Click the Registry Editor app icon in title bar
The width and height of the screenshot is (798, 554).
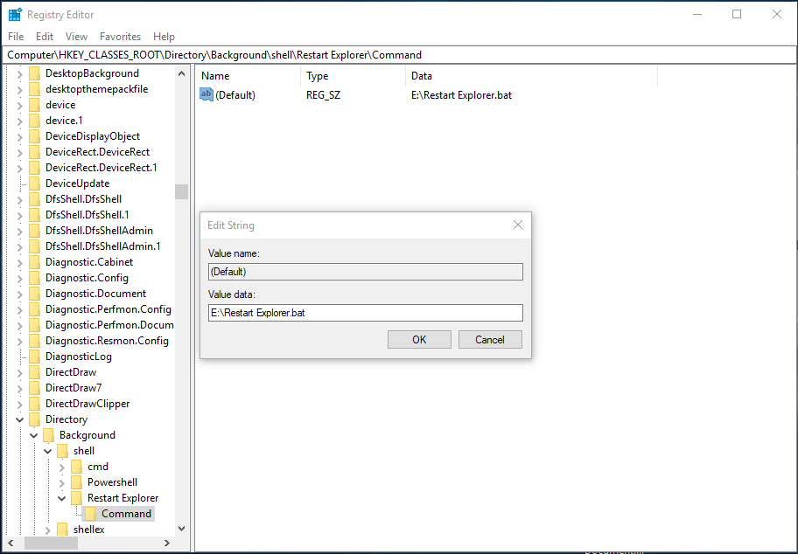point(15,14)
